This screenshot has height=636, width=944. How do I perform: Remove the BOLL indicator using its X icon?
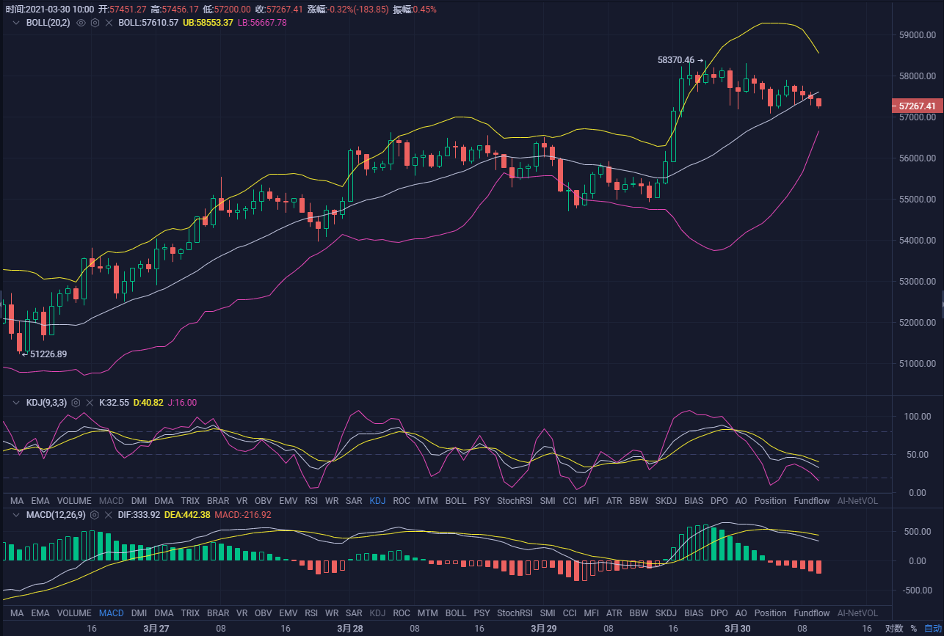point(109,23)
